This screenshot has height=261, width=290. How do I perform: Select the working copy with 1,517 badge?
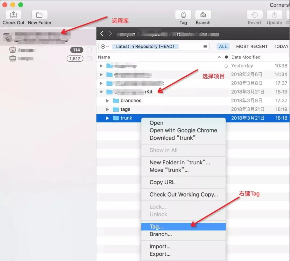(13, 58)
